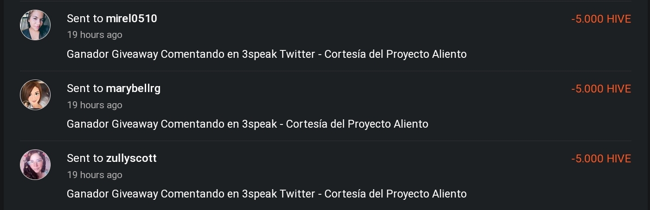The height and width of the screenshot is (210, 650).
Task: Select the memo text of the marybellrg transfer
Action: pyautogui.click(x=247, y=124)
